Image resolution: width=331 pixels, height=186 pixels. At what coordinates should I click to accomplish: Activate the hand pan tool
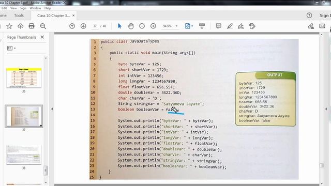131,26
